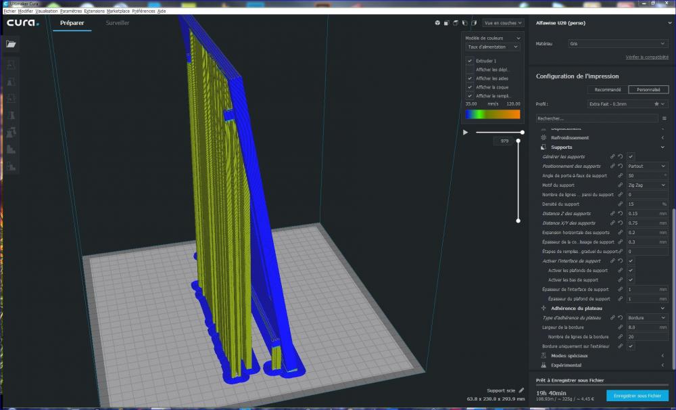Image resolution: width=676 pixels, height=410 pixels.
Task: Uncheck Bordure uniquement sur l'extérieur
Action: [631, 346]
